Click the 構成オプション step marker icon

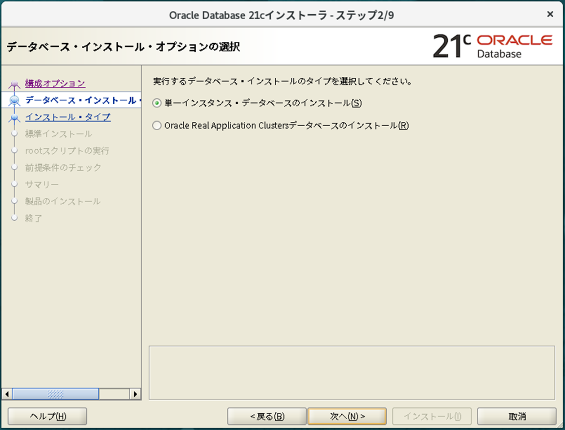pyautogui.click(x=14, y=84)
